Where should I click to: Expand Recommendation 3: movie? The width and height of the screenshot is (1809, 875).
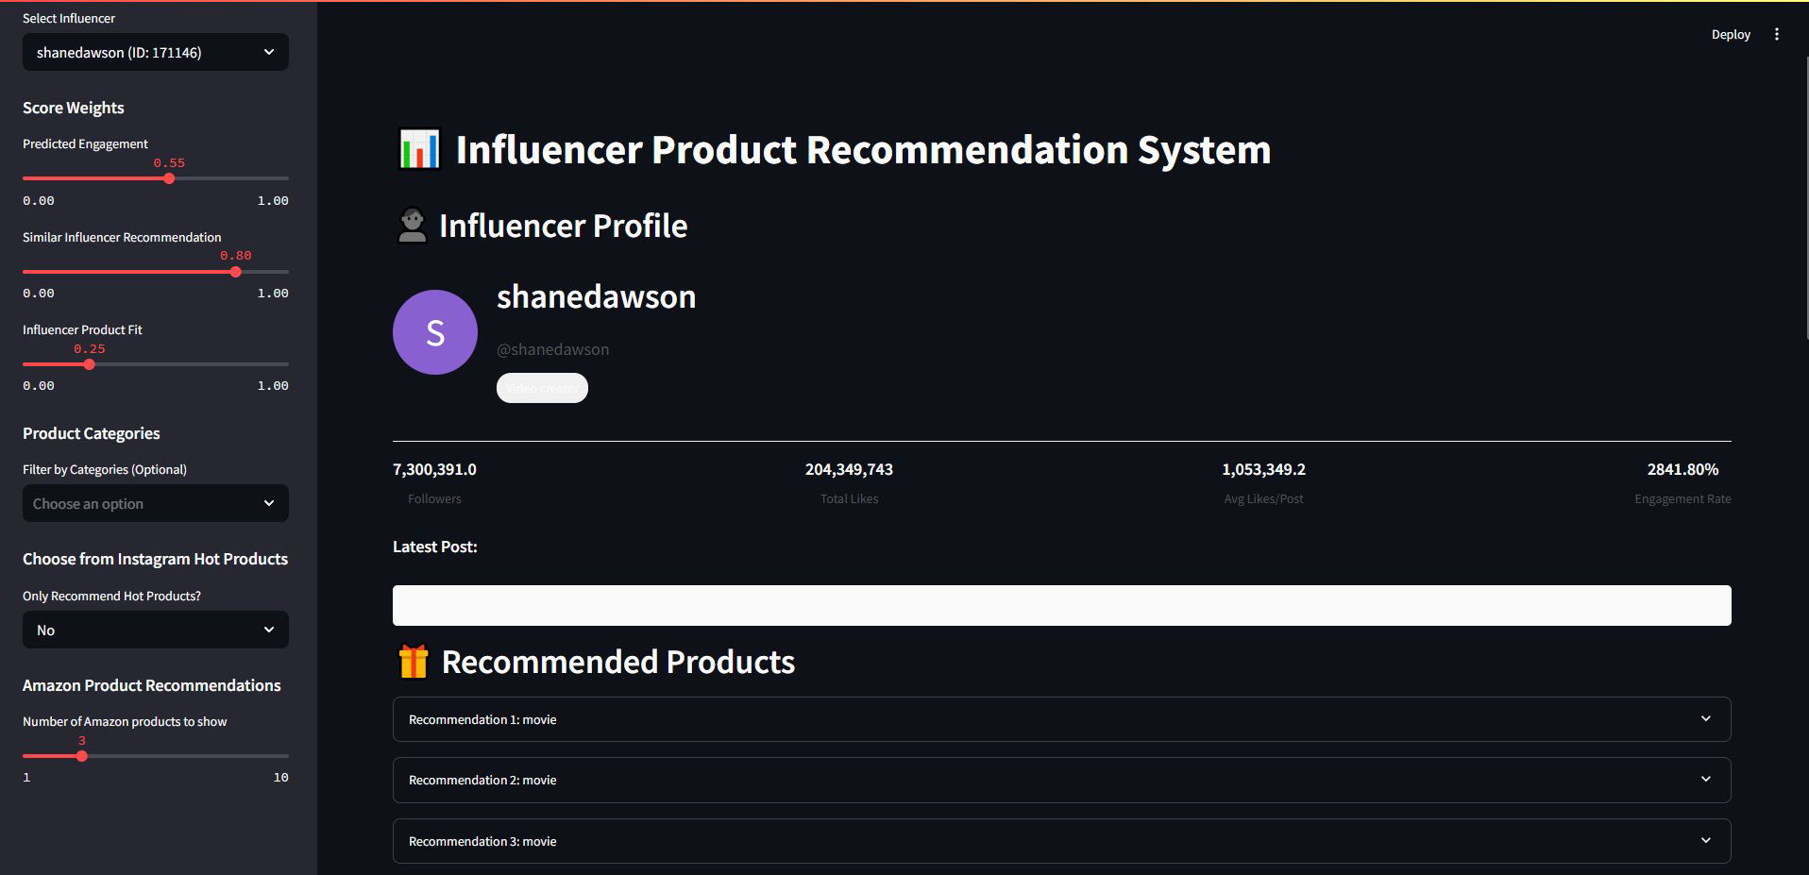(x=1061, y=841)
